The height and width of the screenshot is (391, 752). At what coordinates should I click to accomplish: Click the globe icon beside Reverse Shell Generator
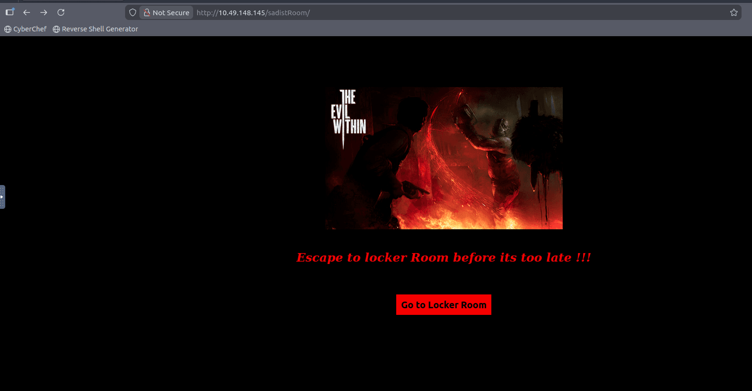click(x=56, y=29)
